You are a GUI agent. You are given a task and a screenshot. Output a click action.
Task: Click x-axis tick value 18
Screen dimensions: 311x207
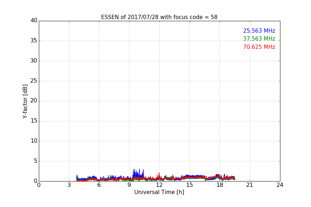pyautogui.click(x=220, y=185)
